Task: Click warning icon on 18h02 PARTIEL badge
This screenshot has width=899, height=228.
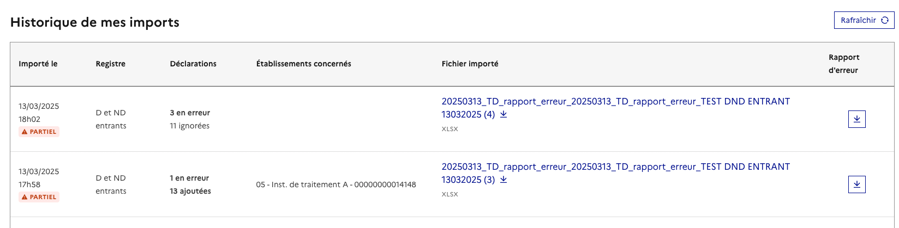Action: pyautogui.click(x=24, y=132)
